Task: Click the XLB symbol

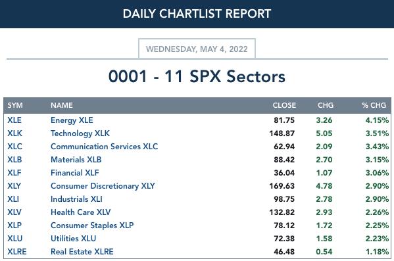Action: (14, 160)
